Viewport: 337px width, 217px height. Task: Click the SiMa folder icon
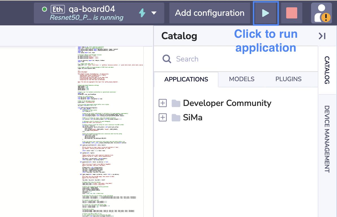176,118
